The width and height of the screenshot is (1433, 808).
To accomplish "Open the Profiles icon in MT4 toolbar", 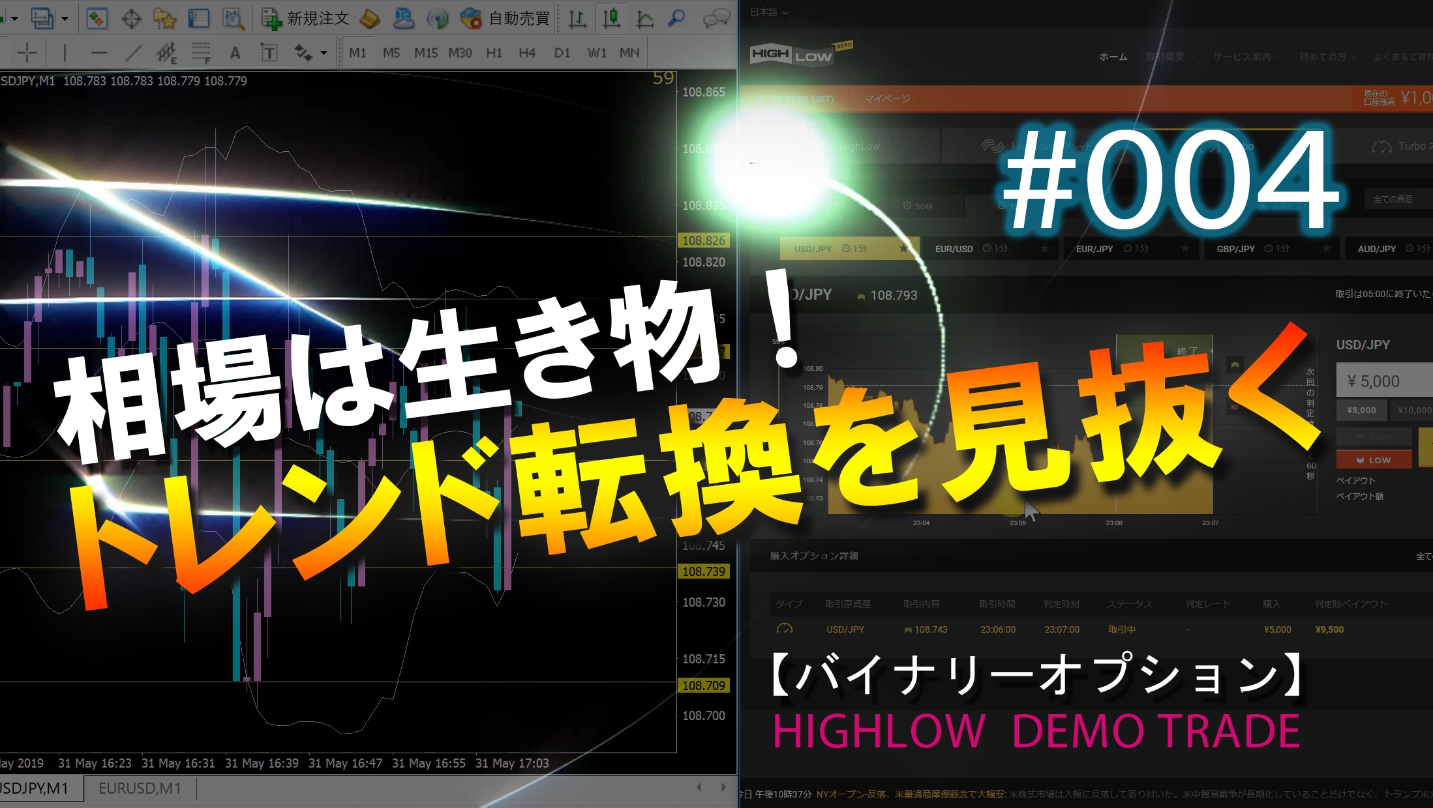I will point(42,18).
